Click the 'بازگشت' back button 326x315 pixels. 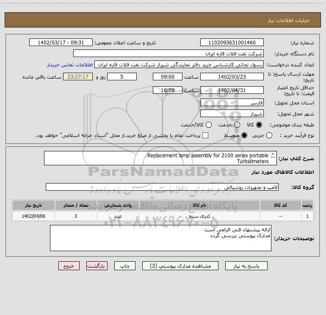pyautogui.click(x=97, y=266)
